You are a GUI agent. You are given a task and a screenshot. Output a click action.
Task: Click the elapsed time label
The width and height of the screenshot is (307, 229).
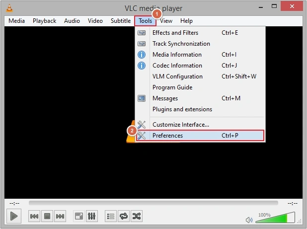click(x=14, y=204)
